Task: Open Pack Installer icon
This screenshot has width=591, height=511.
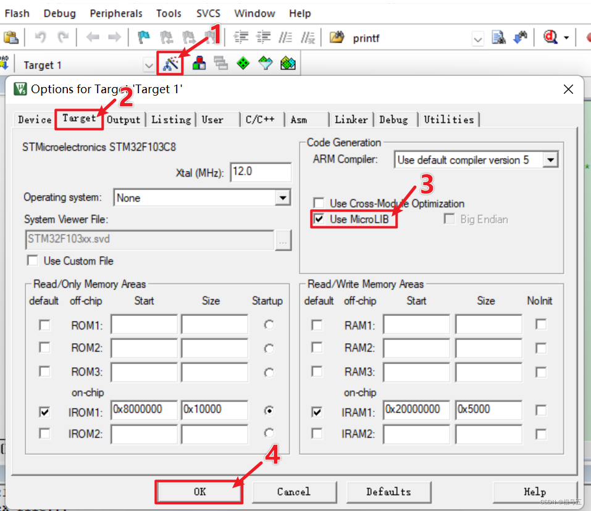Action: (288, 64)
